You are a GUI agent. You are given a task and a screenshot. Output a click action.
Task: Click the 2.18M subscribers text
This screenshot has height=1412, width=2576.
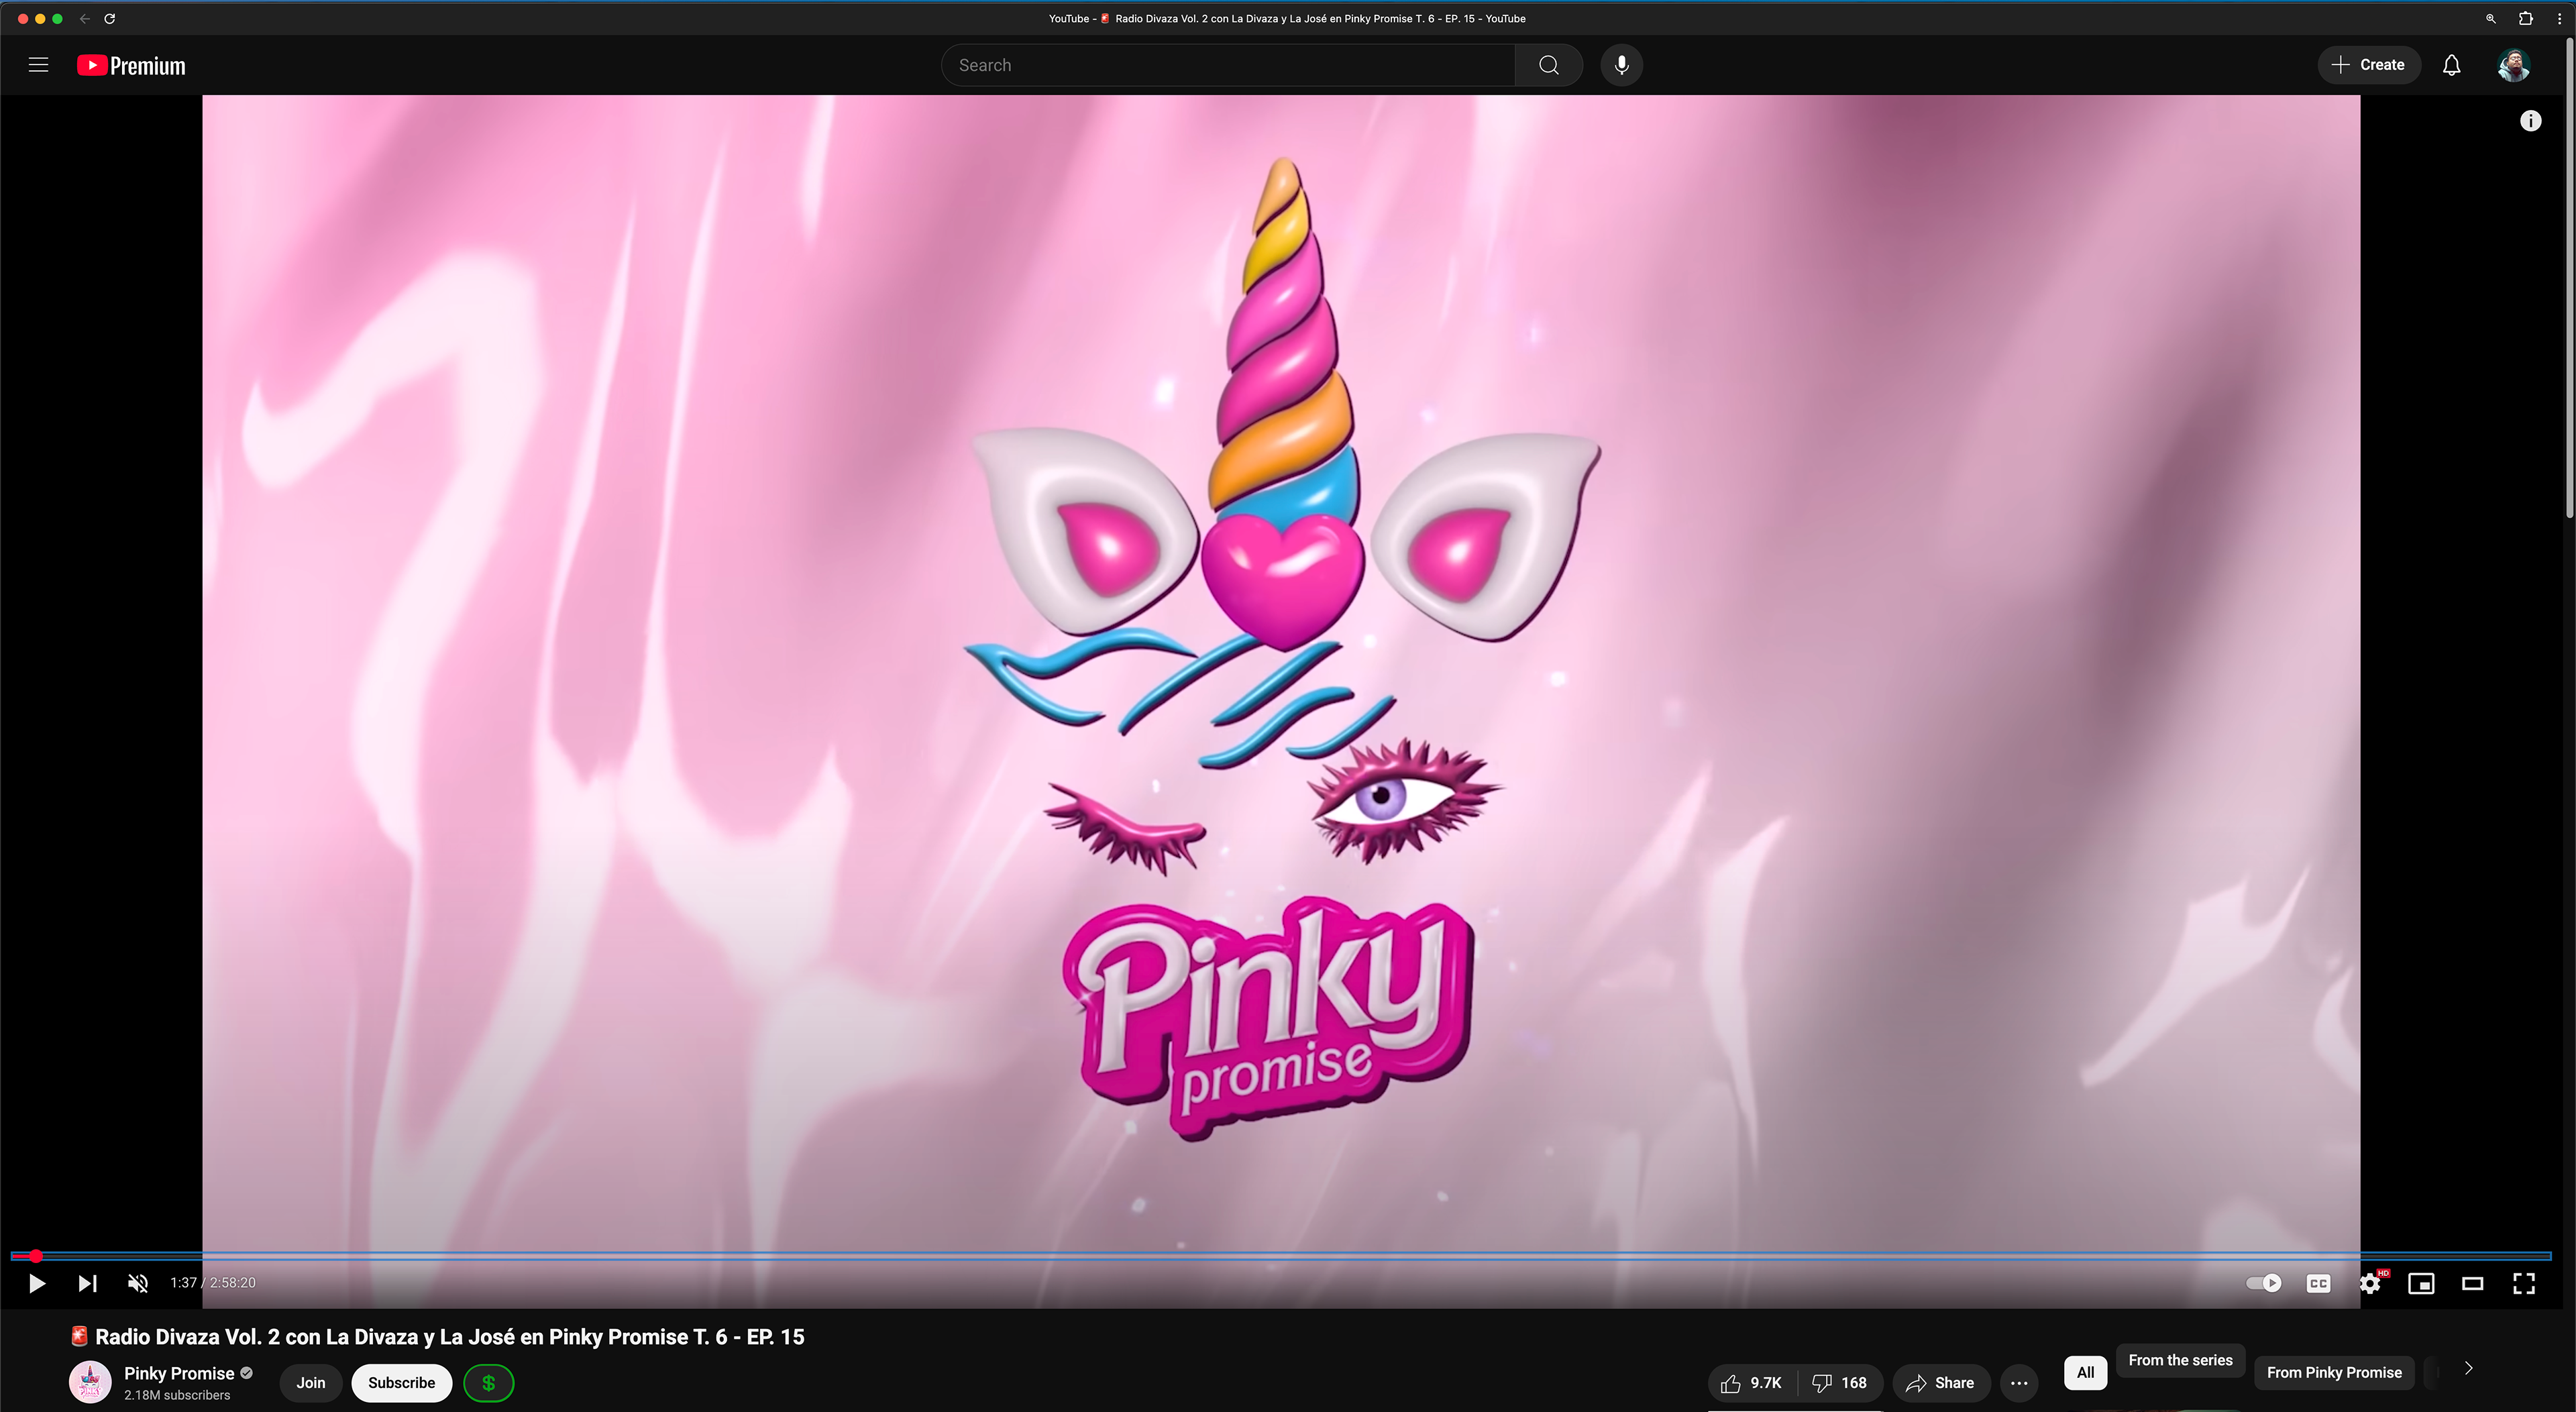pyautogui.click(x=177, y=1395)
